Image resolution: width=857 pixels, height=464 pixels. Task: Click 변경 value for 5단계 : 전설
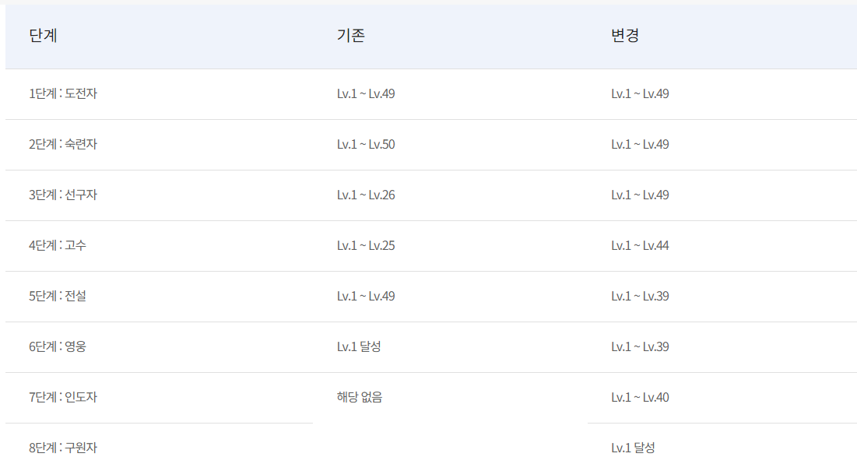[640, 296]
